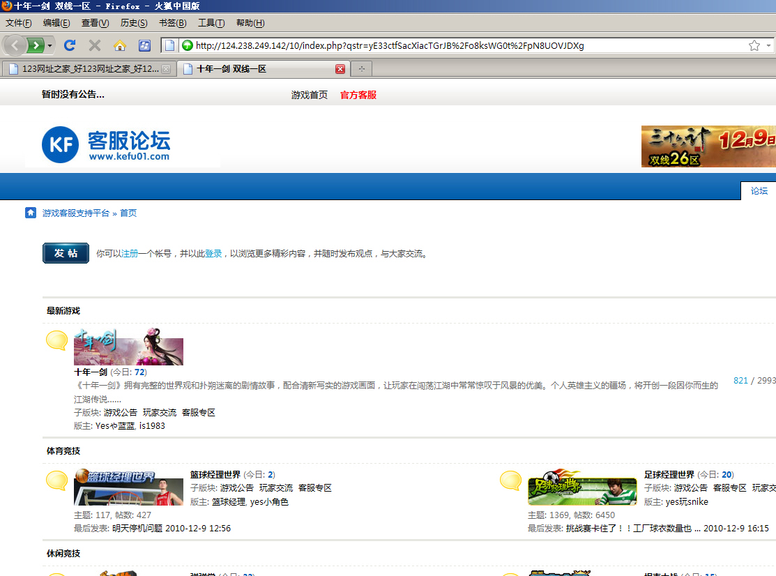Screen dimensions: 776x576
Task: Open the 历史 (History) menu
Action: pos(133,23)
